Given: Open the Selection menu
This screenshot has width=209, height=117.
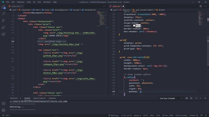Looking at the screenshot, I should tap(21, 2).
